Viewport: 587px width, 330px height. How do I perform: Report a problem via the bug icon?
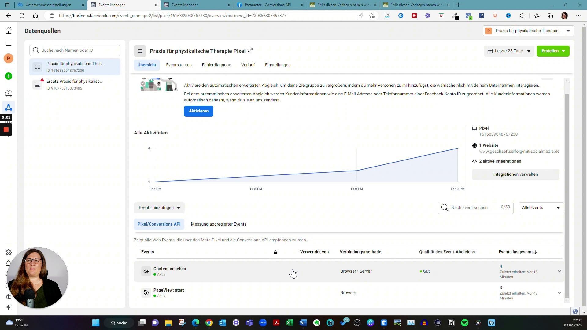9,296
